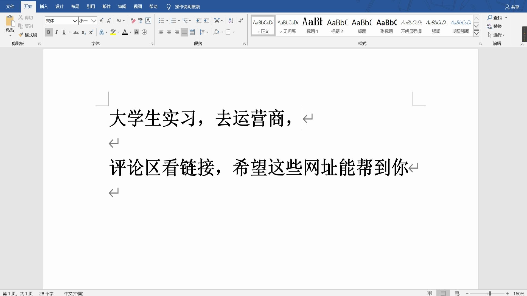
Task: Apply the Heading 1 (标题 1) style
Action: pyautogui.click(x=312, y=25)
